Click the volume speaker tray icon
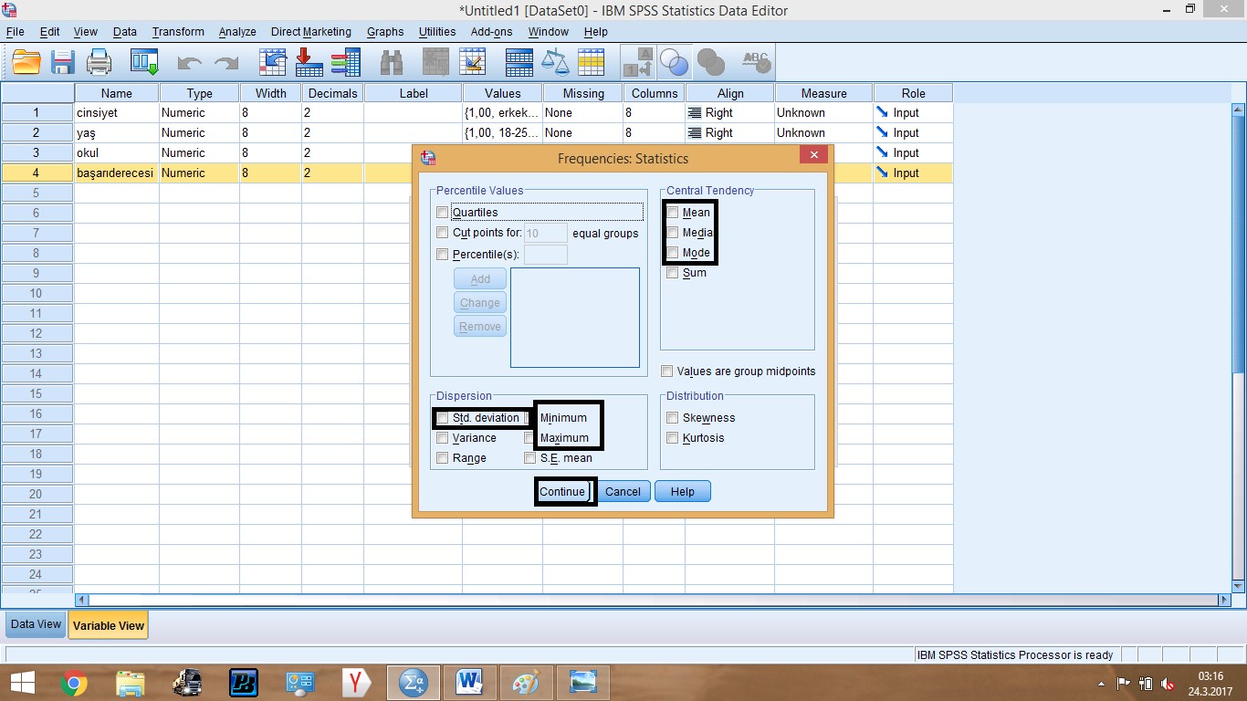 (x=1168, y=683)
